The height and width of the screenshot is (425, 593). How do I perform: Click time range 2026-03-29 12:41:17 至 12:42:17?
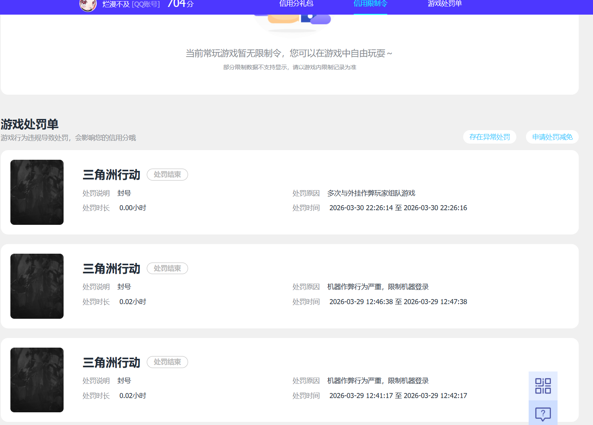[398, 396]
